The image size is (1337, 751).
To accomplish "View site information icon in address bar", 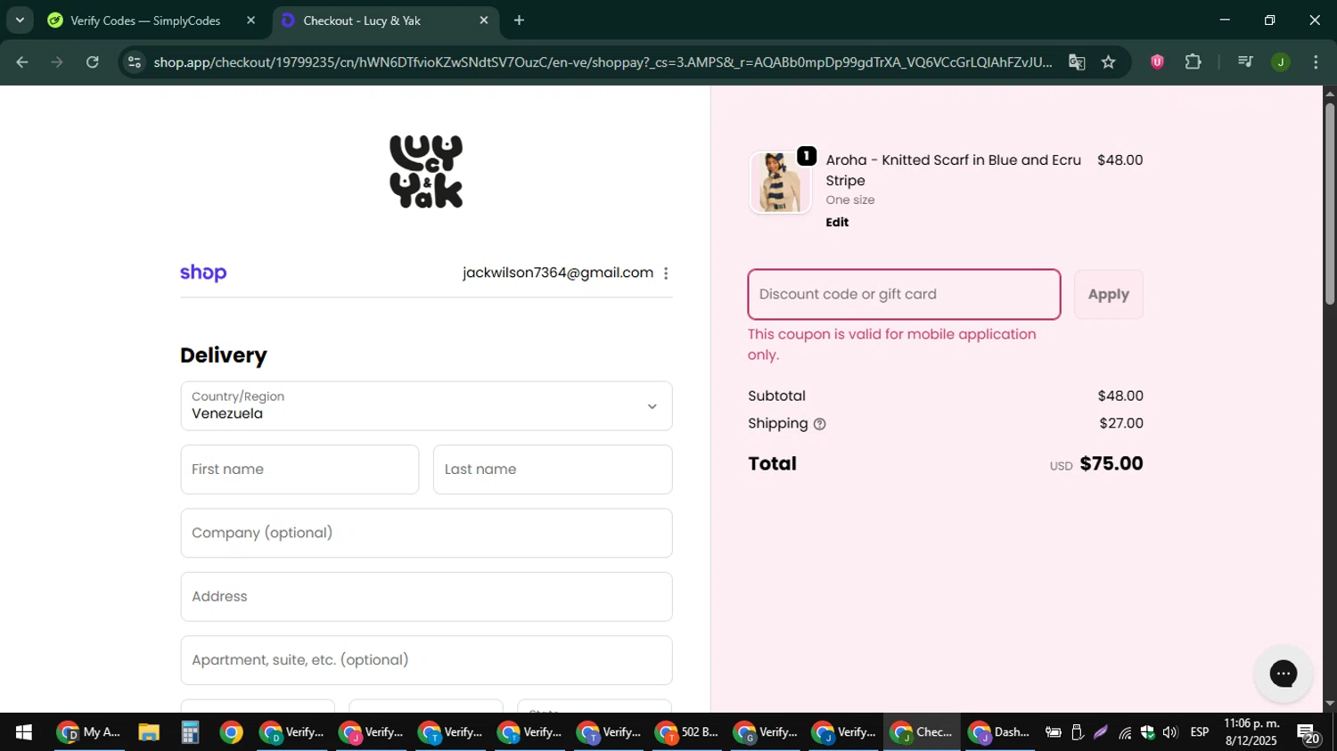I will [135, 62].
